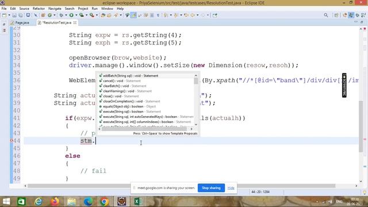Minimize the editor area icon

(x=356, y=22)
